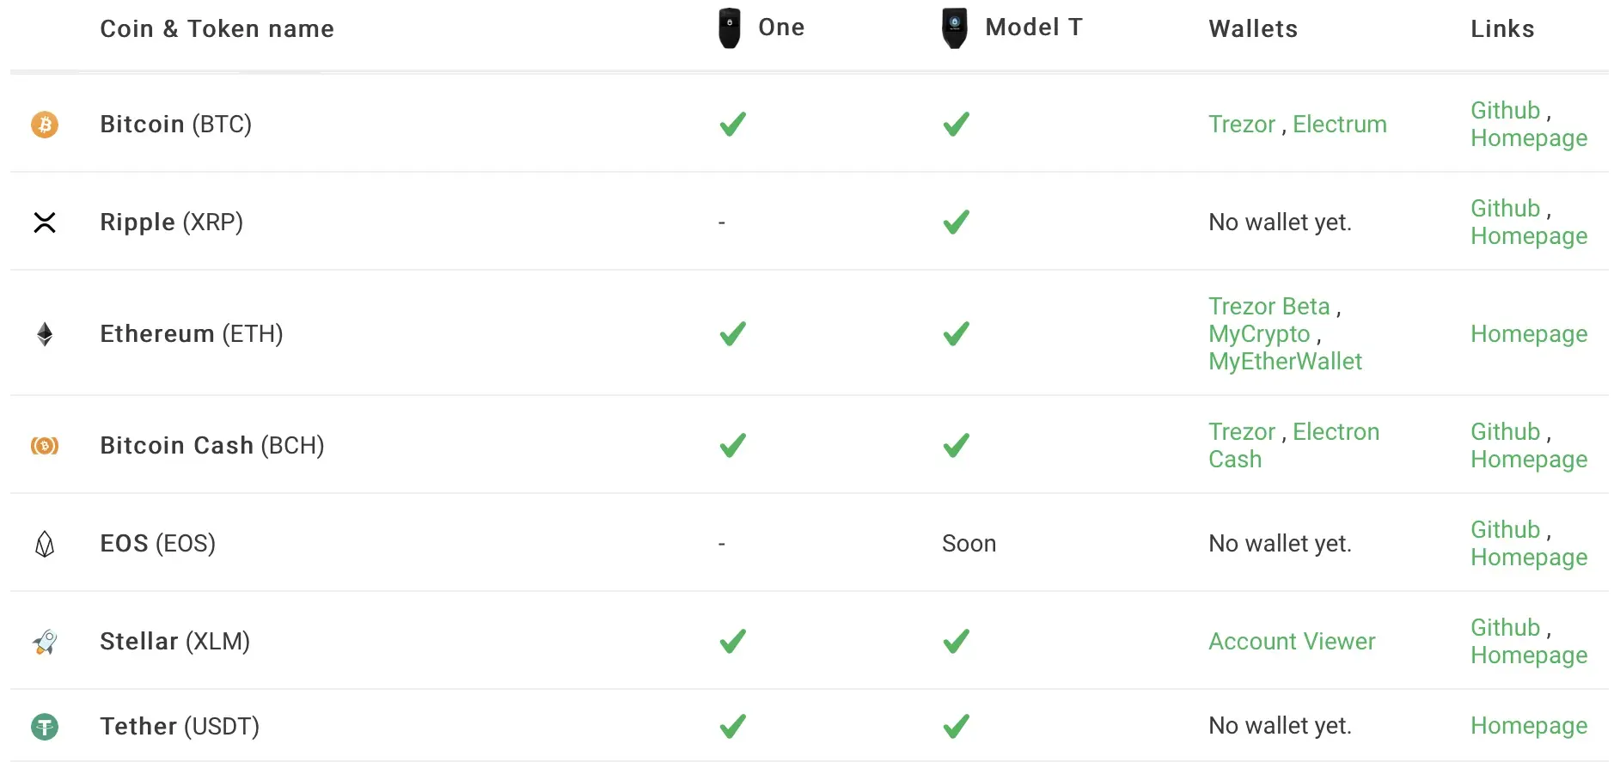Click the Ripple checkmark under Model T
Image resolution: width=1614 pixels, height=768 pixels.
pos(957,222)
